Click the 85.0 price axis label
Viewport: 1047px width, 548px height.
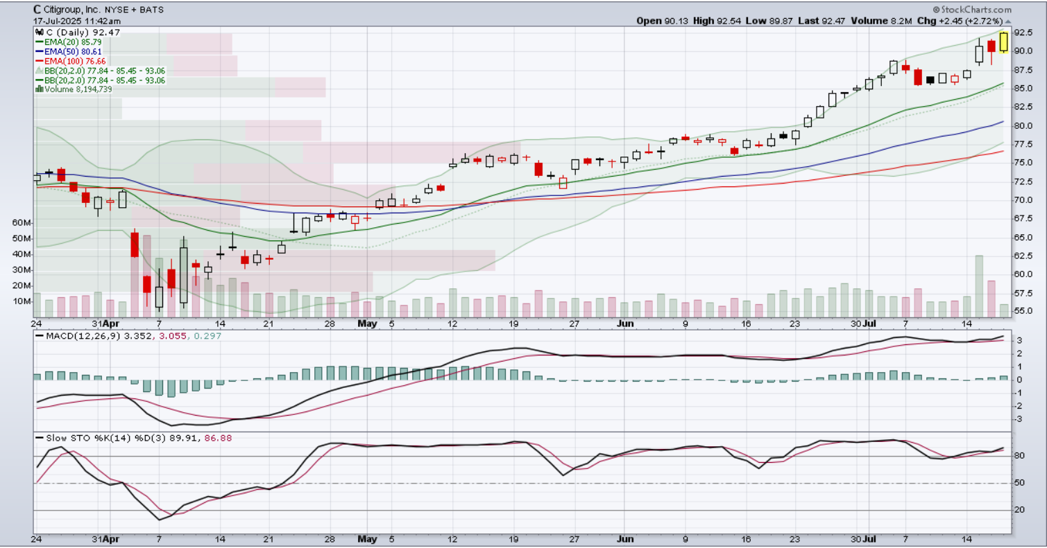click(x=1023, y=88)
